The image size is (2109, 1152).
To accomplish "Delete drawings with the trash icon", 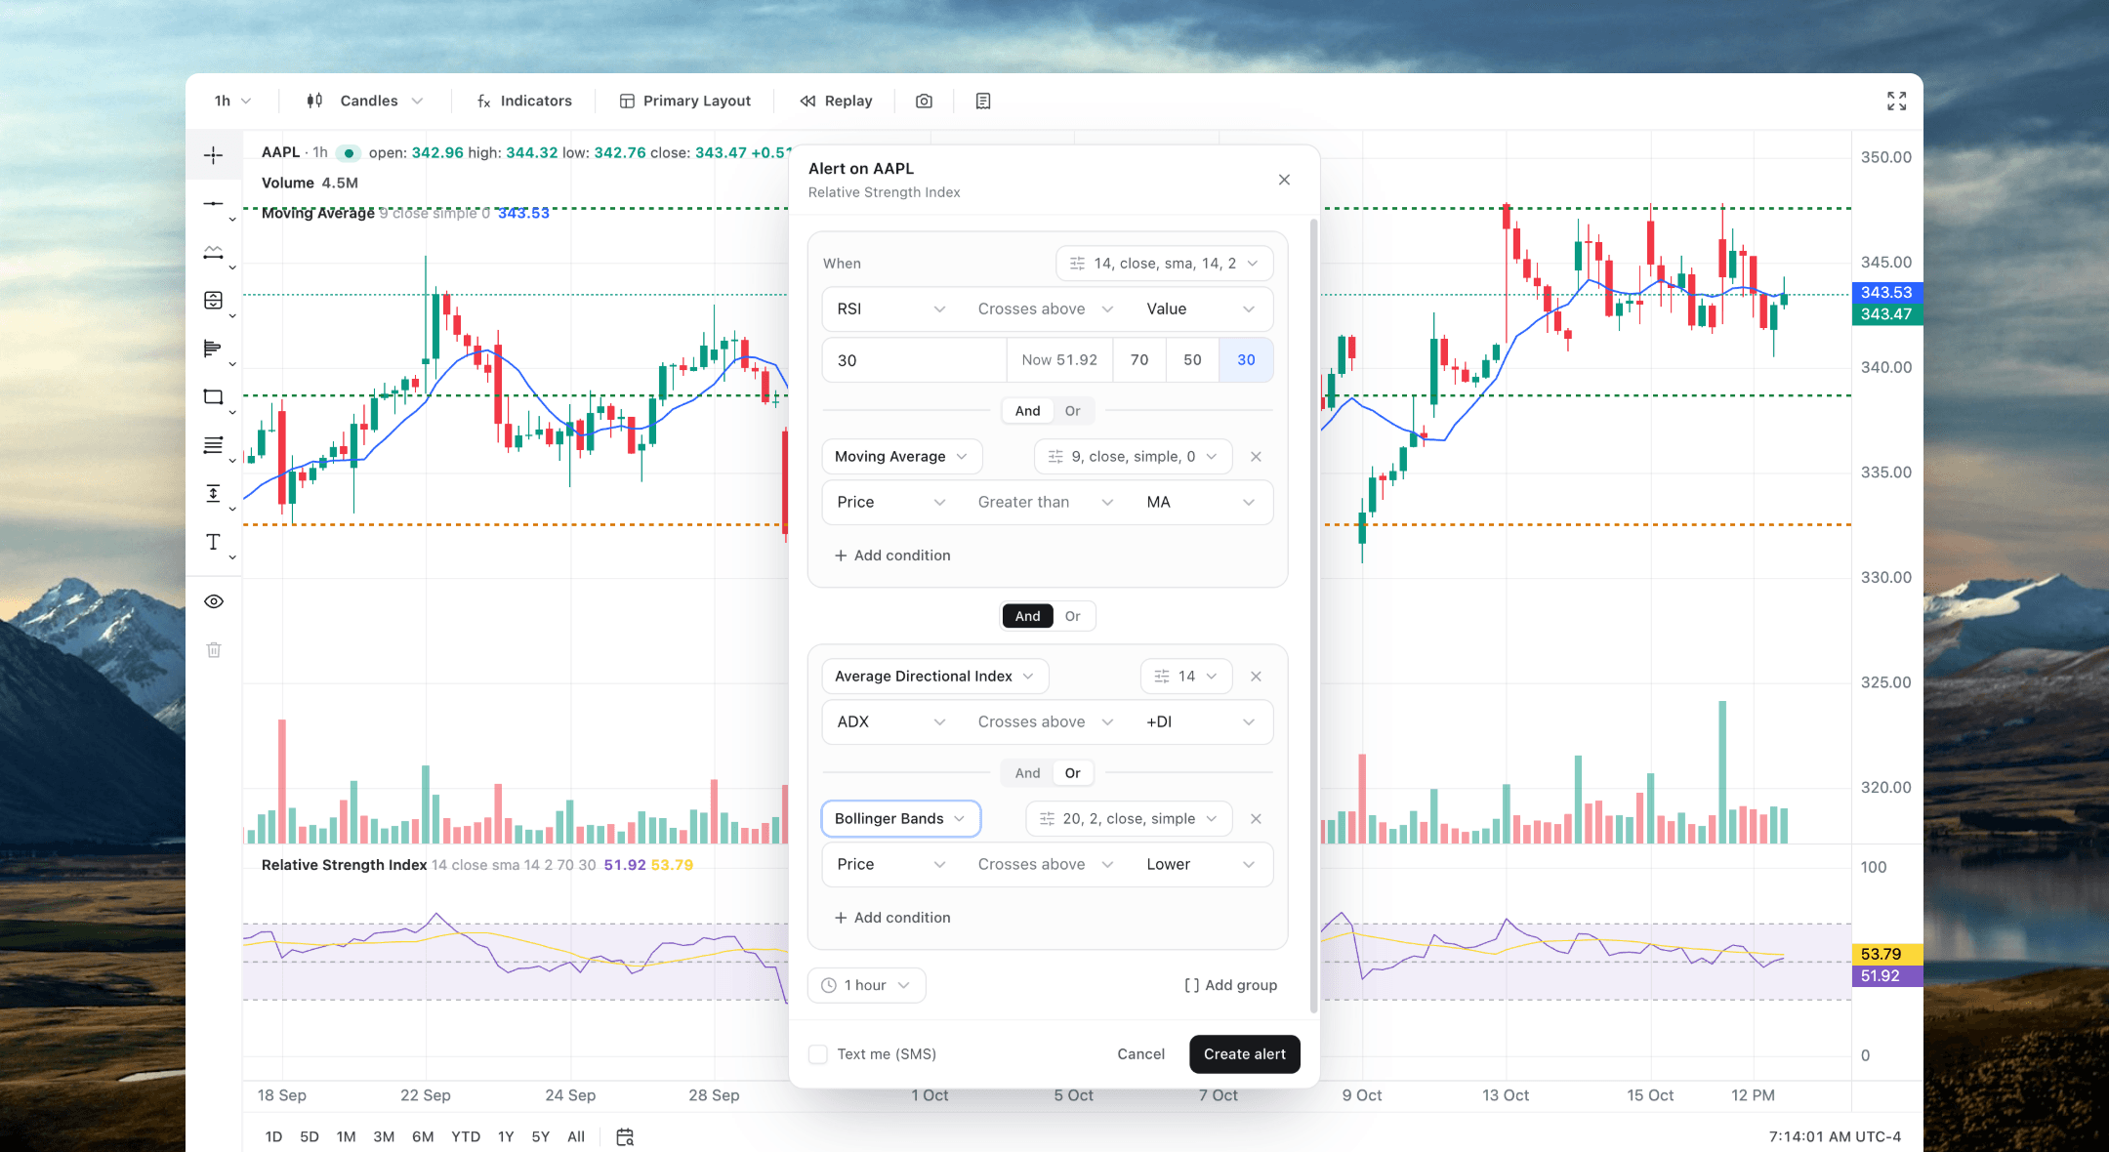I will pos(214,650).
